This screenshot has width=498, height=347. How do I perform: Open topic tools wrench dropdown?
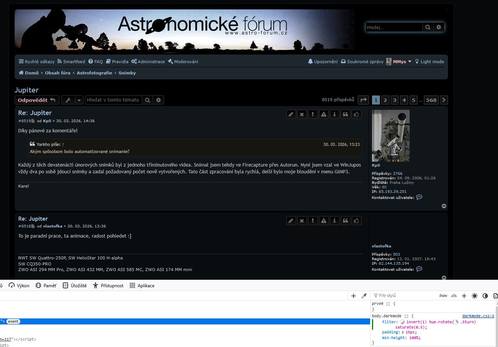coord(72,100)
